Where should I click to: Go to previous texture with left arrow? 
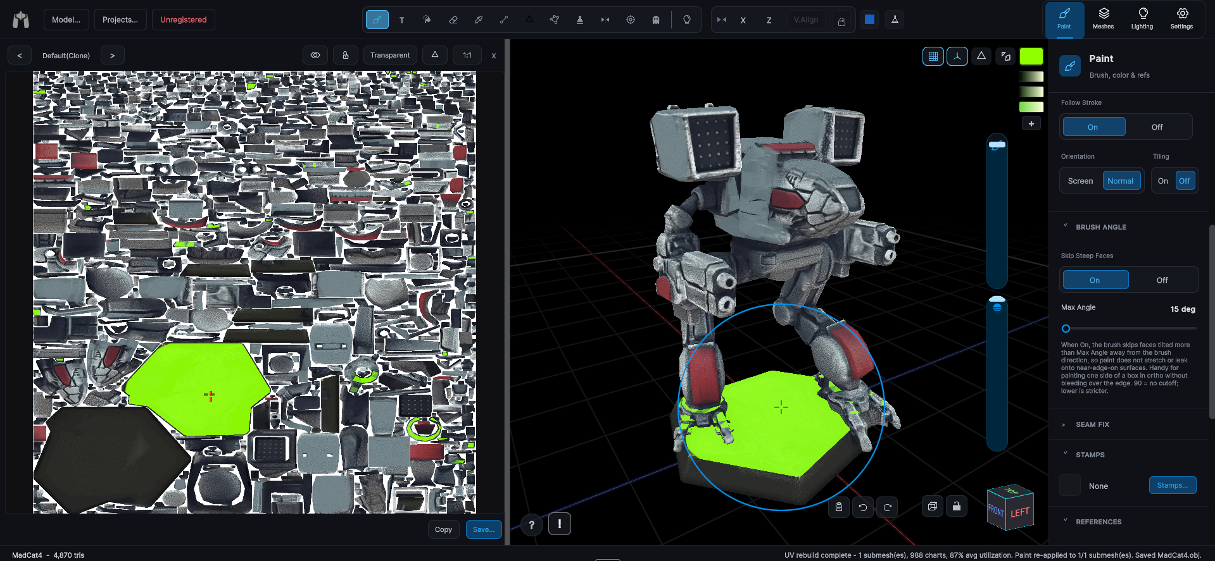coord(20,55)
